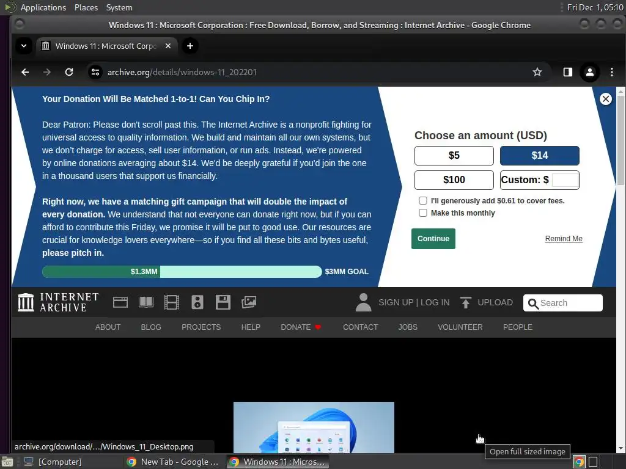This screenshot has width=626, height=469.
Task: Open the BLOG nav item
Action: tap(151, 327)
